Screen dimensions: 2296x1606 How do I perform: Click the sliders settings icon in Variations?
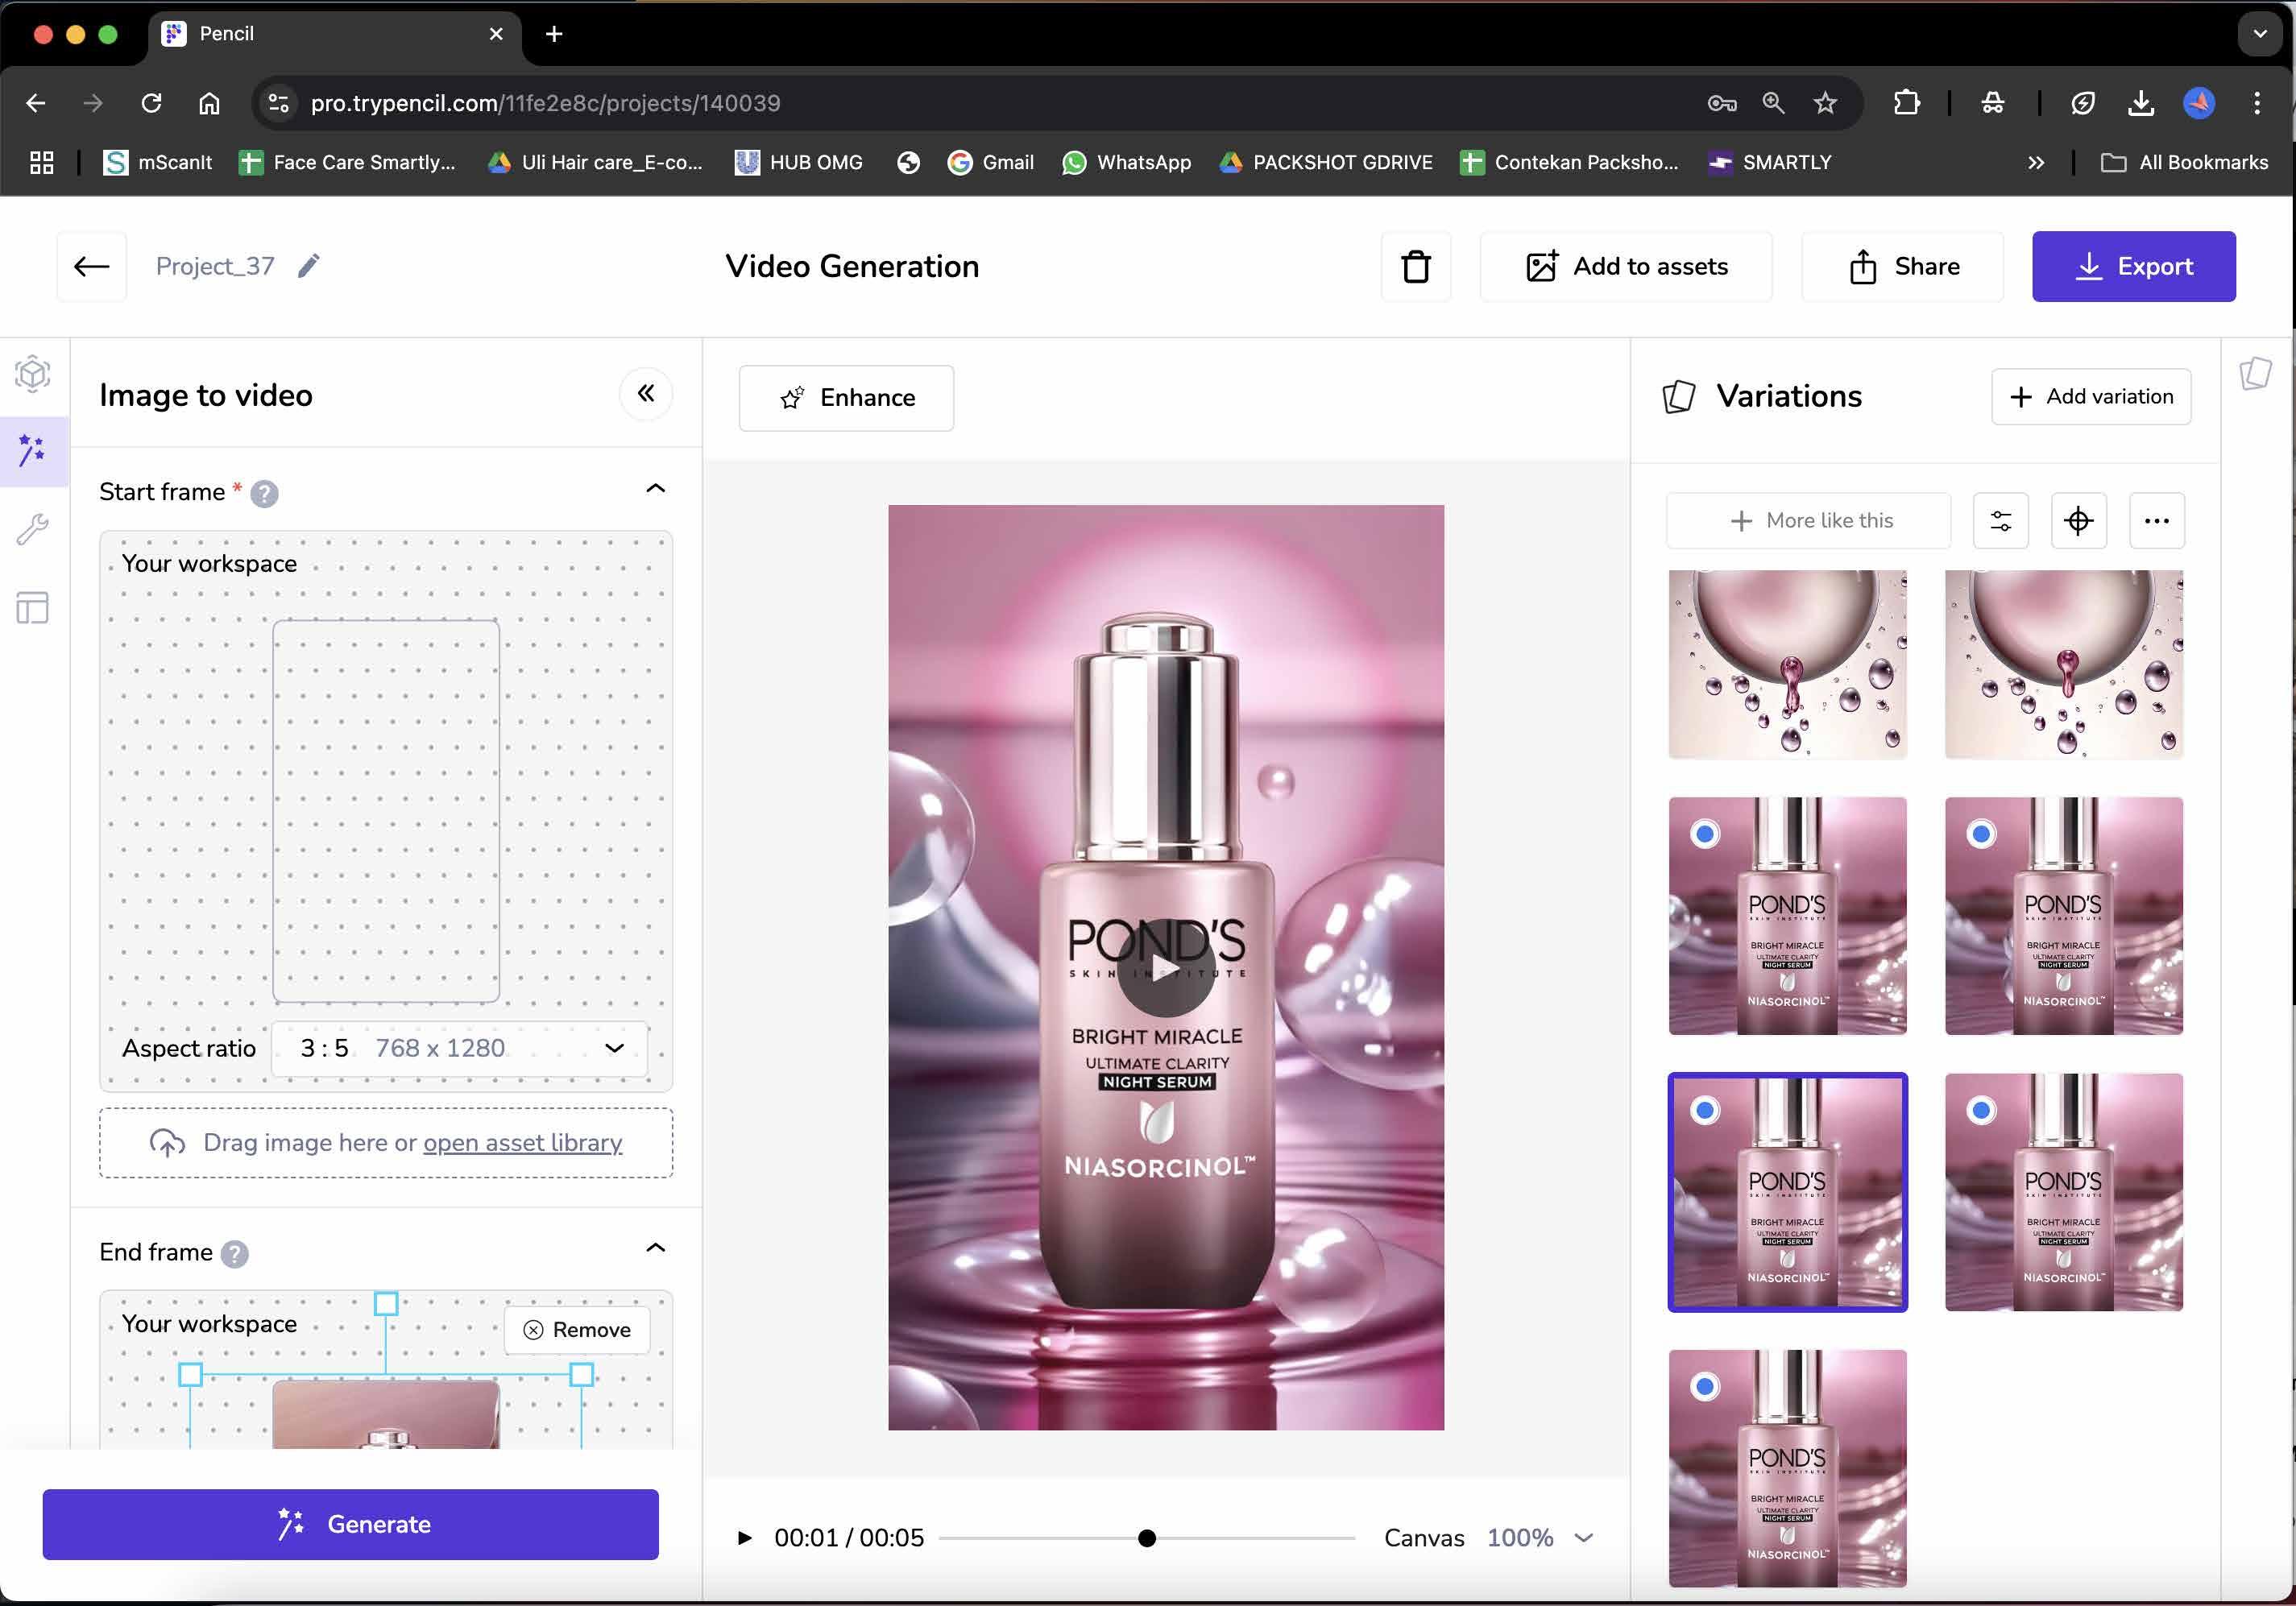click(x=2000, y=520)
